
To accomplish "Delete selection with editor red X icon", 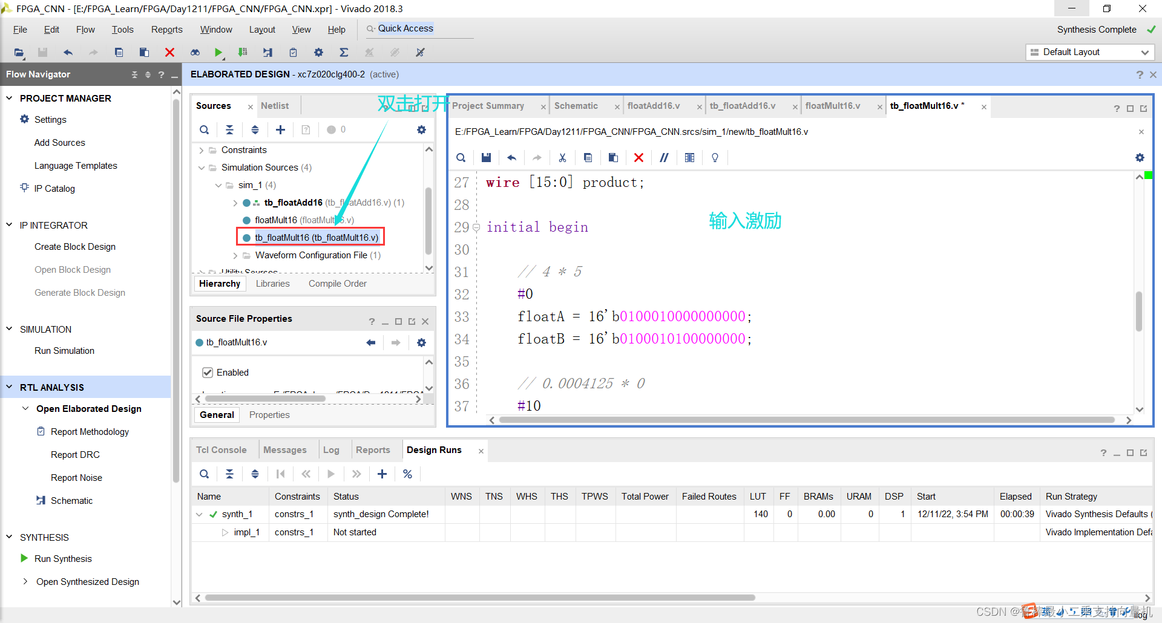I will tap(638, 157).
